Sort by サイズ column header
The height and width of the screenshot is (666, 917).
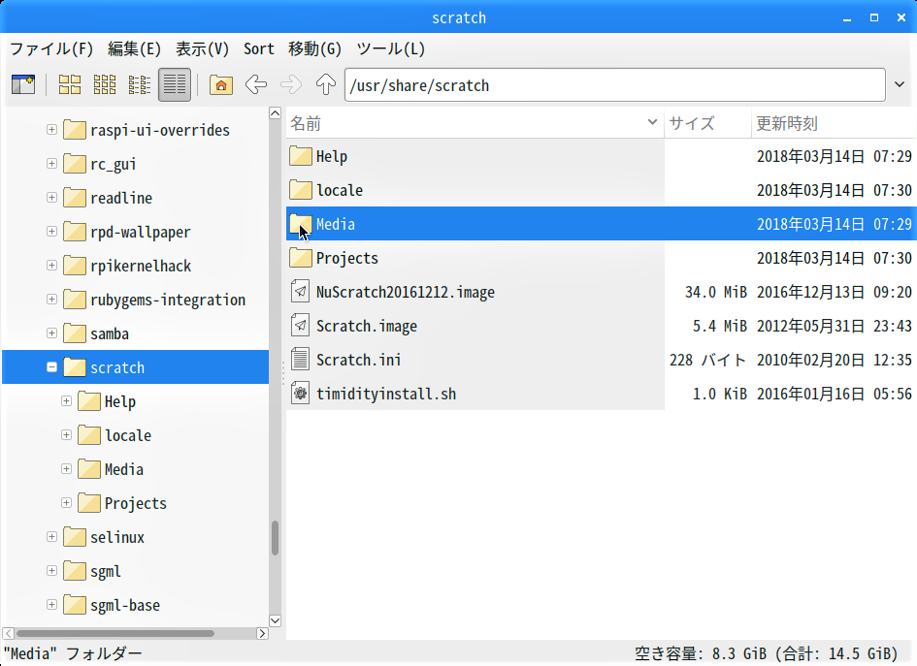[707, 123]
